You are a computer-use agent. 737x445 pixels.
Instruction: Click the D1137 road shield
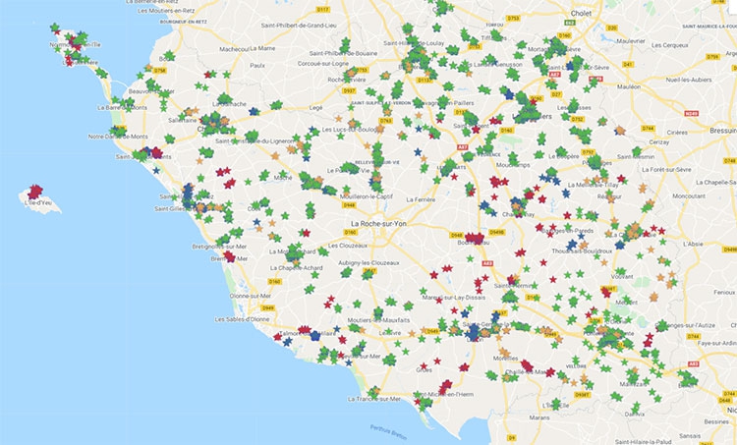[424, 81]
